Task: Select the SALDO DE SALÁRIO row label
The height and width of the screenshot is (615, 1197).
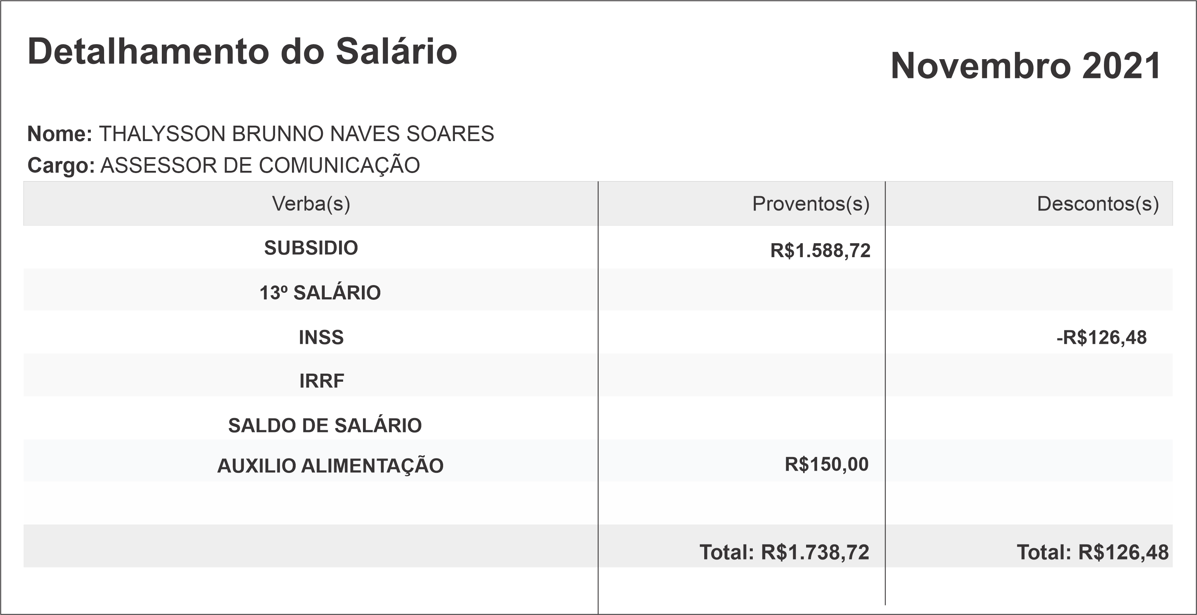Action: [x=325, y=425]
